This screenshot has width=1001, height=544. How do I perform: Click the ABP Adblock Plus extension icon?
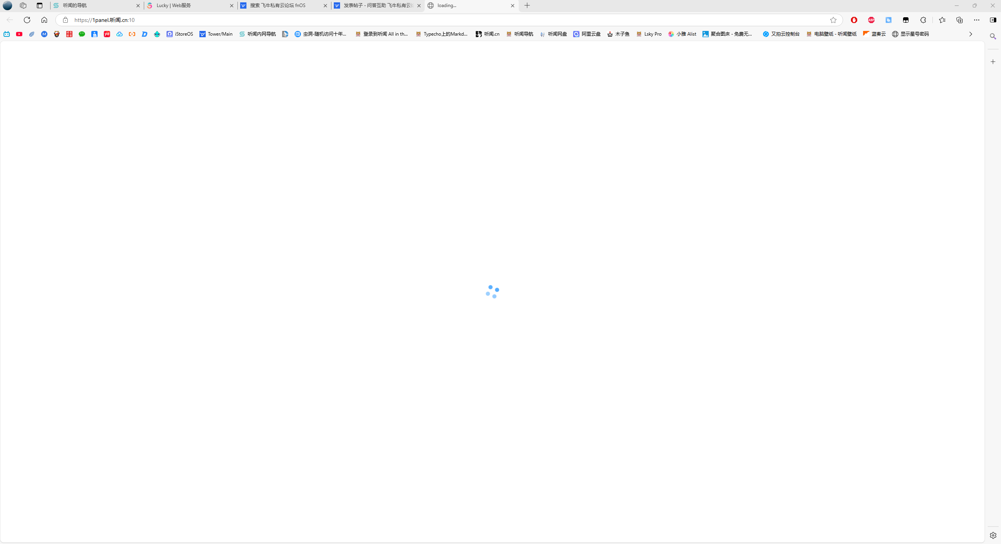pos(871,20)
